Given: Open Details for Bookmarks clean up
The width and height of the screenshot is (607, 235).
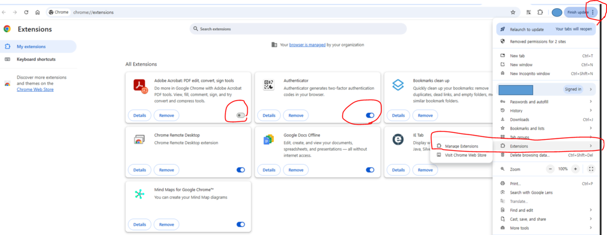Looking at the screenshot, I should click(398, 115).
